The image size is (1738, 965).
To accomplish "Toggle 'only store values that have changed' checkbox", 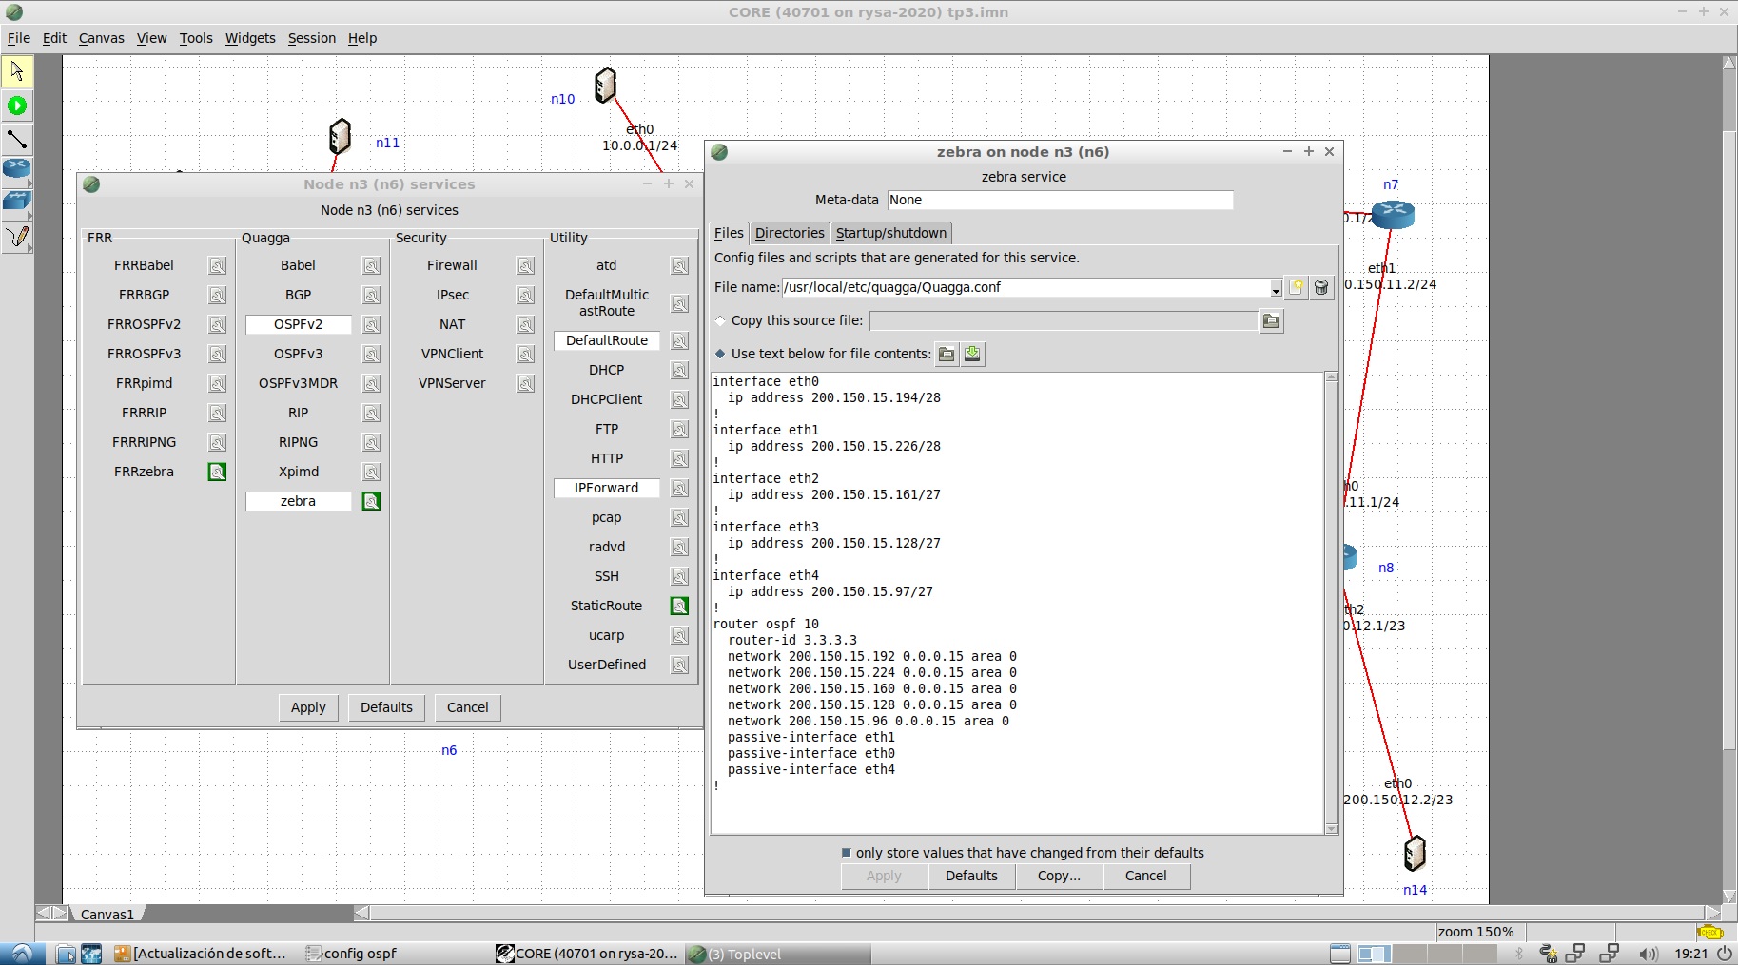I will point(846,853).
